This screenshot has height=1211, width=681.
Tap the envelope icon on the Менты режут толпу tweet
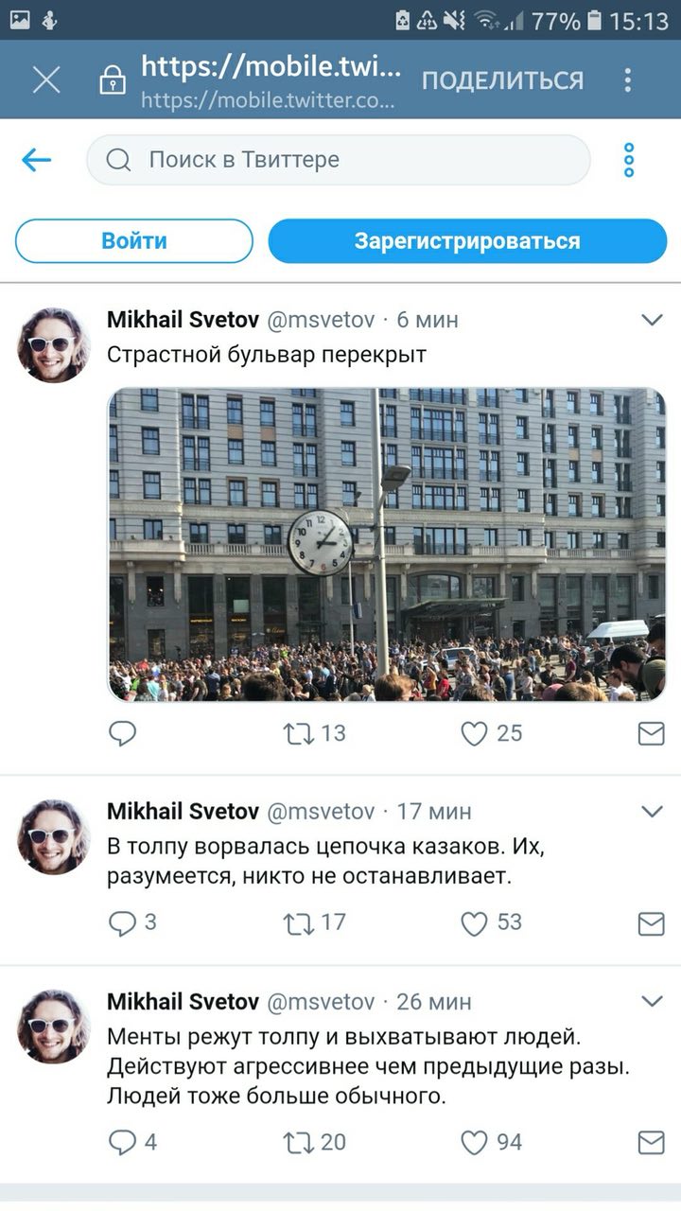[x=651, y=1143]
